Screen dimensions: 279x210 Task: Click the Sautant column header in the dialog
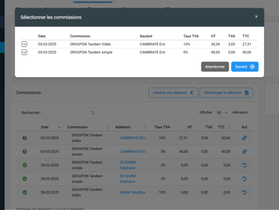point(146,36)
